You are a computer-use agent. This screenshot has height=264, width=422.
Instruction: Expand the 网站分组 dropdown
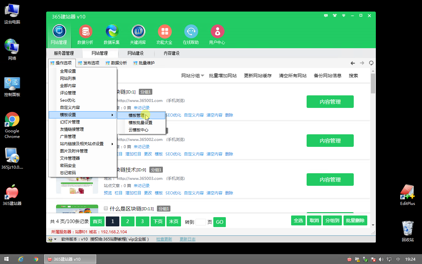coord(193,76)
